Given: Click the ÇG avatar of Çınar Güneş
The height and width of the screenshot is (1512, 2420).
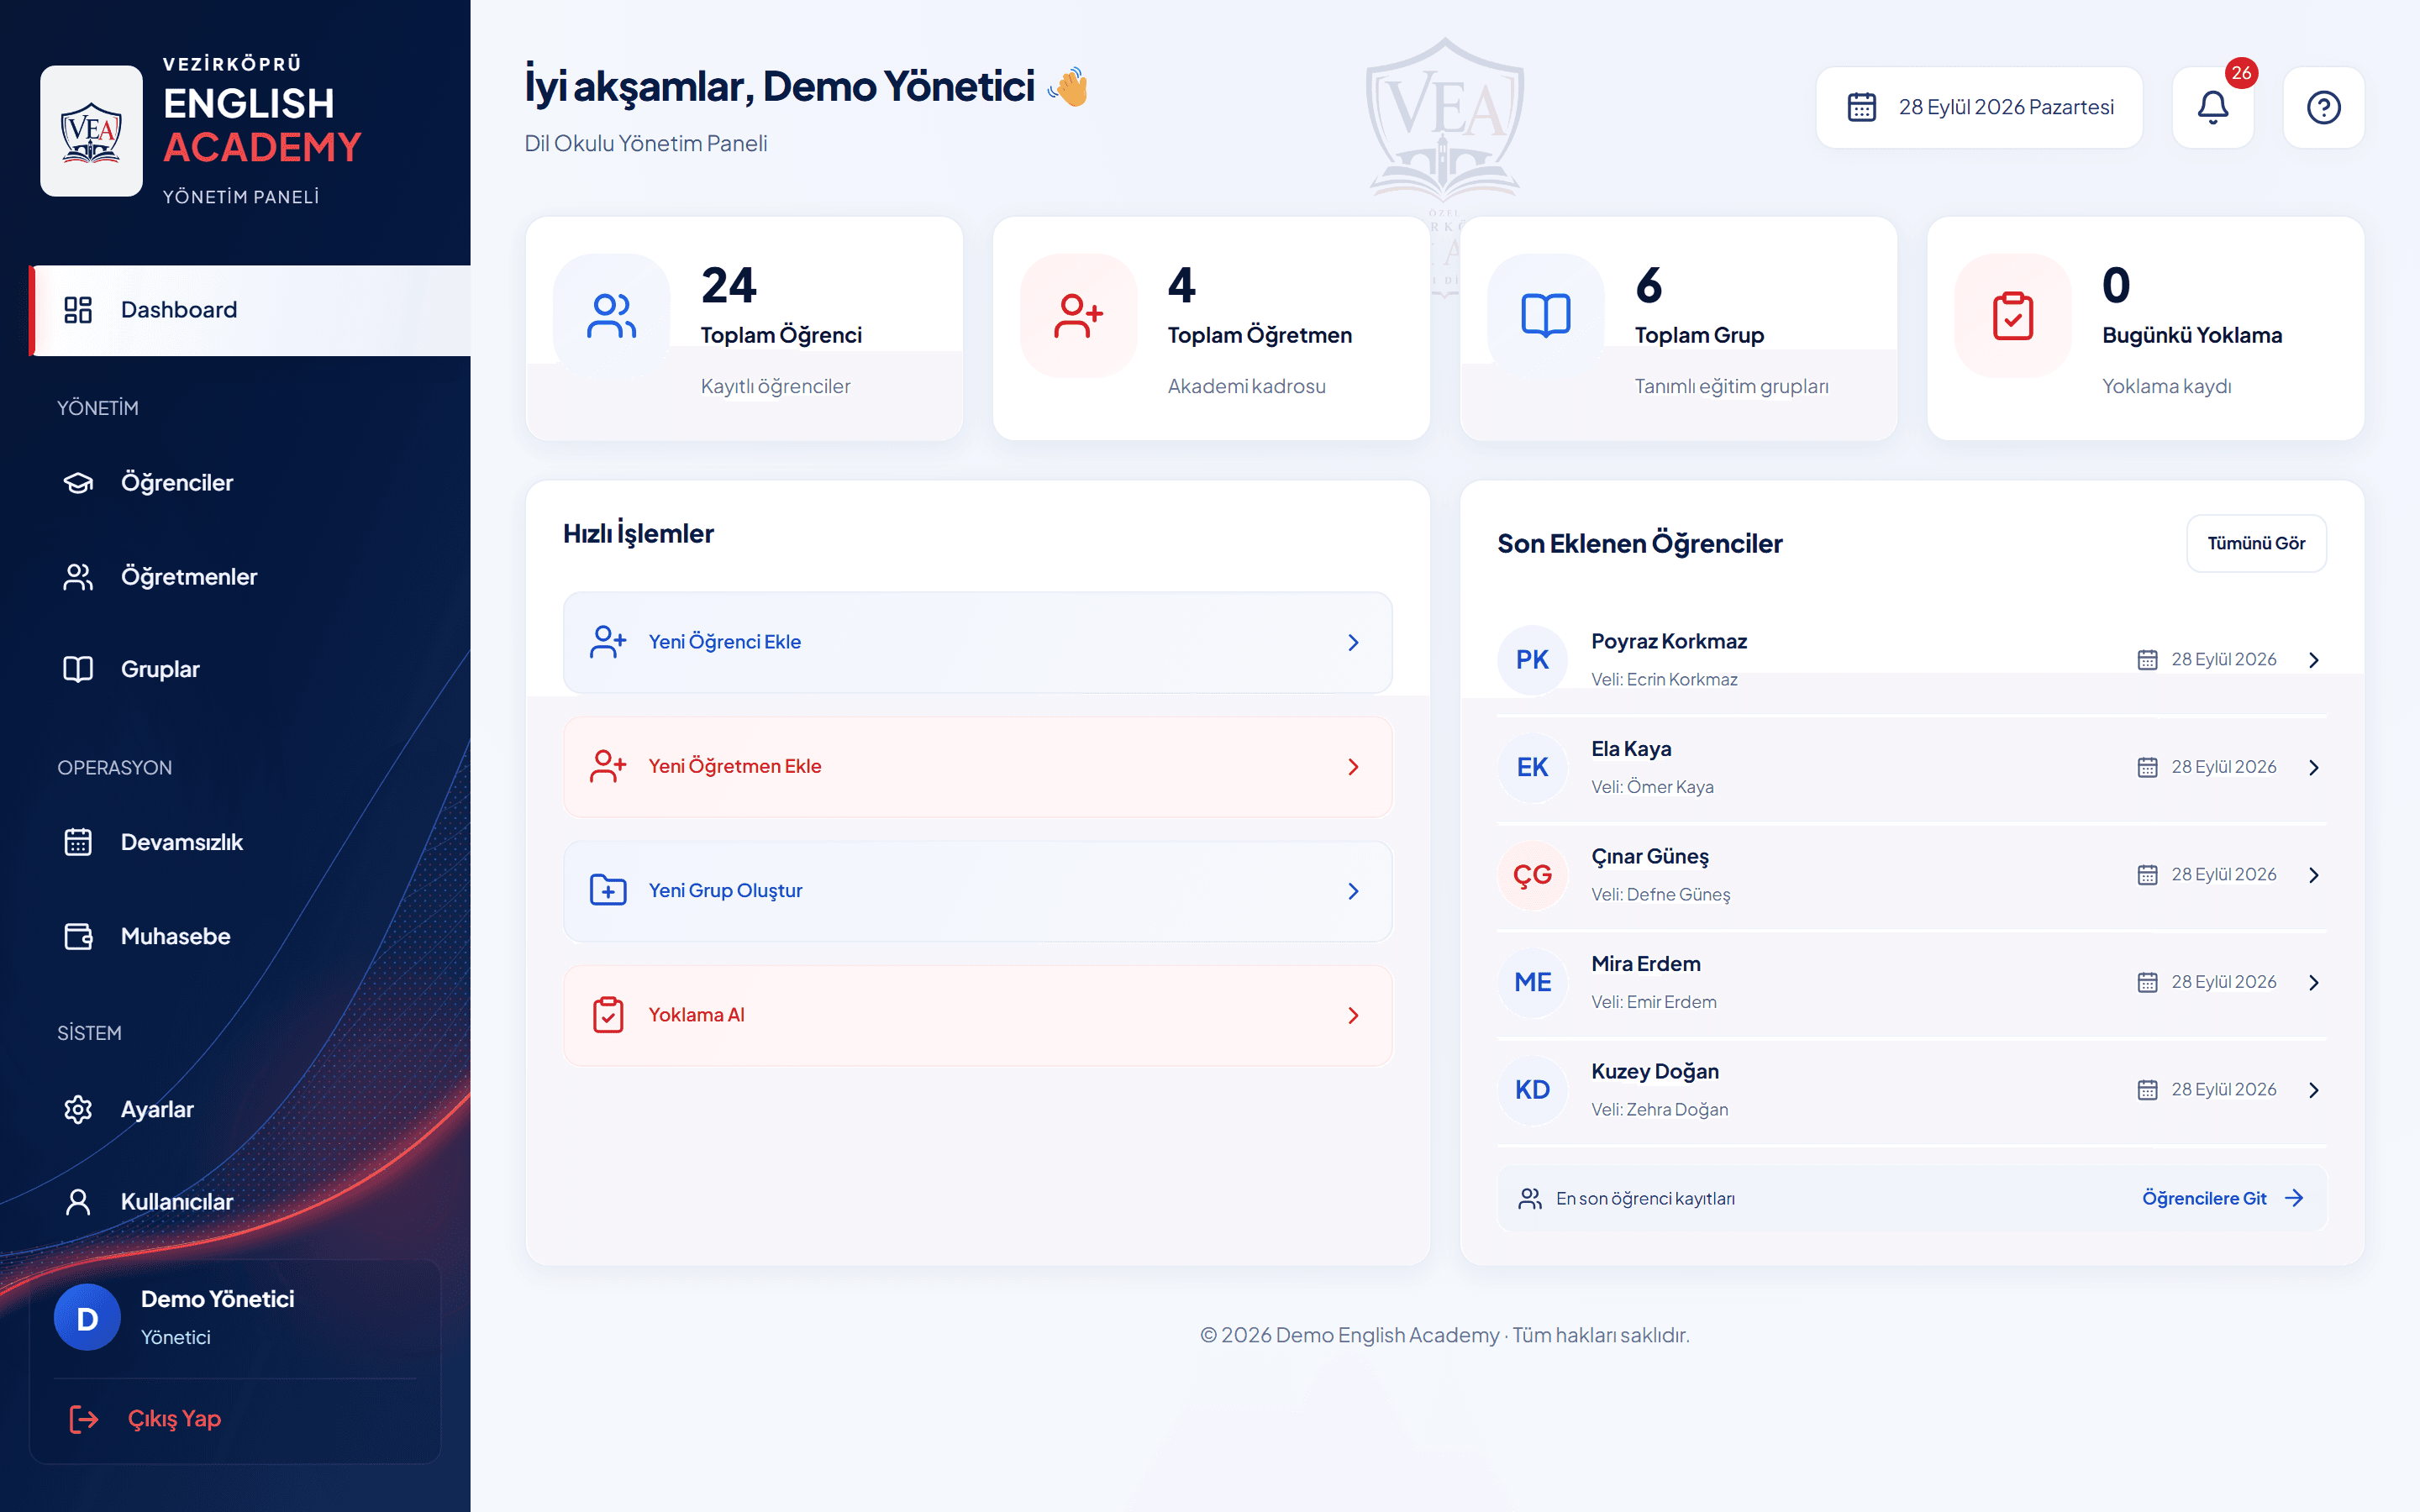Looking at the screenshot, I should coord(1532,875).
